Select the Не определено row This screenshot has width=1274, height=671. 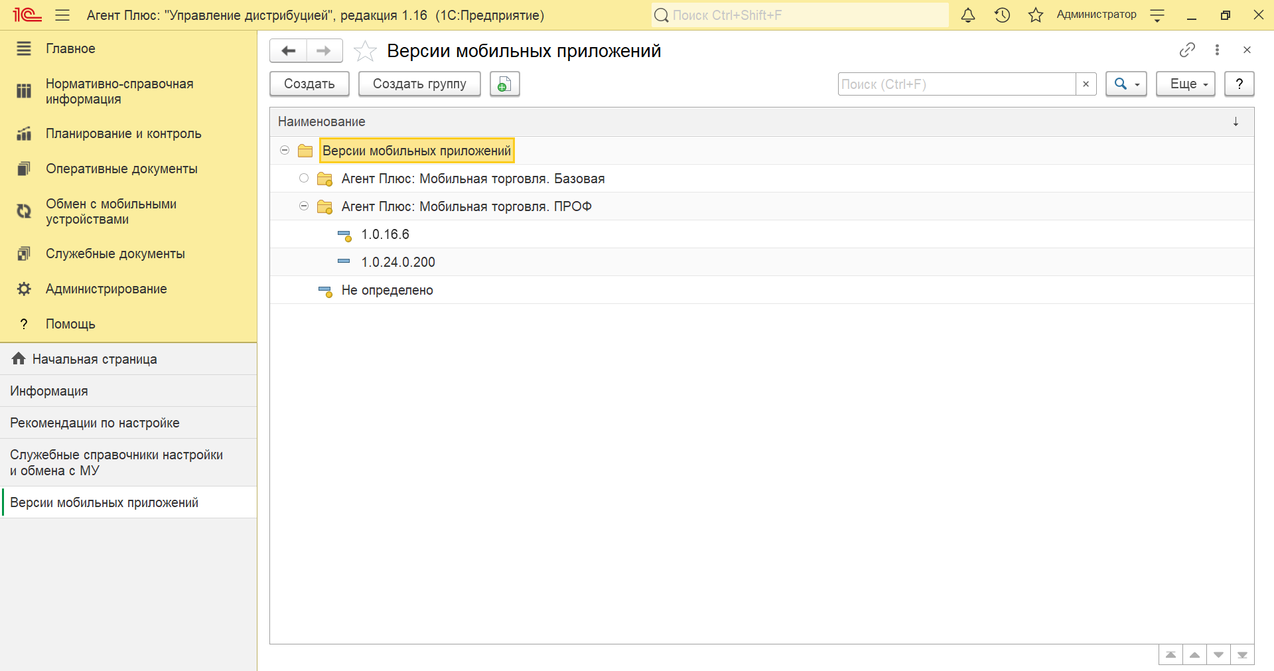coord(762,290)
